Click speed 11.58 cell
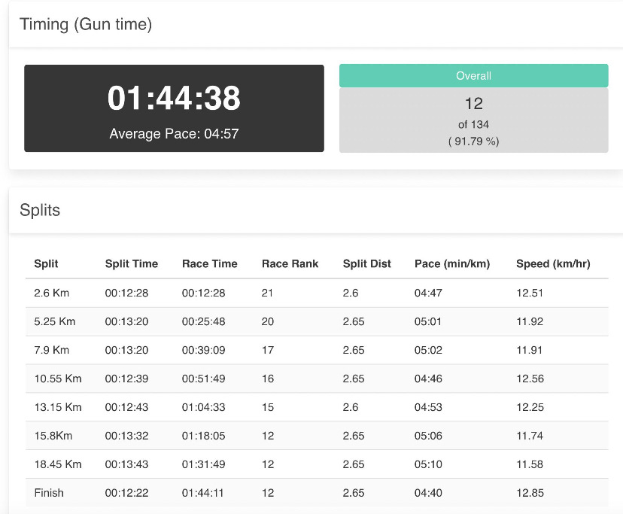The width and height of the screenshot is (623, 514). pyautogui.click(x=530, y=464)
